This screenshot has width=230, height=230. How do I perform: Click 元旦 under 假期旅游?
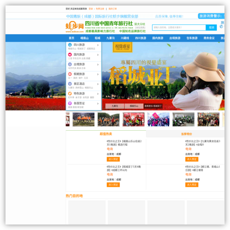coord(86,78)
